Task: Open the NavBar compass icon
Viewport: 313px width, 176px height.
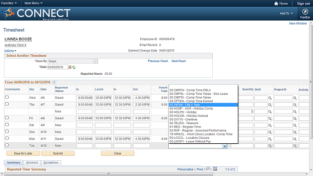Action: tap(305, 12)
